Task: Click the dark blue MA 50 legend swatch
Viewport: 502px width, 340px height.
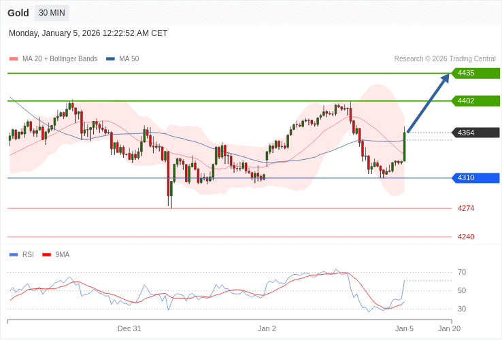Action: pyautogui.click(x=110, y=59)
